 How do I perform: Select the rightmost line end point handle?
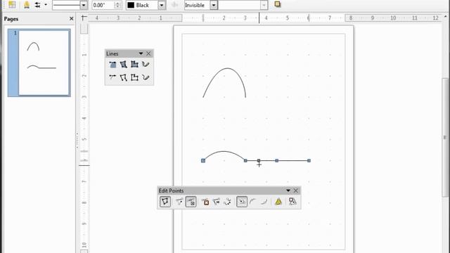pyautogui.click(x=309, y=161)
